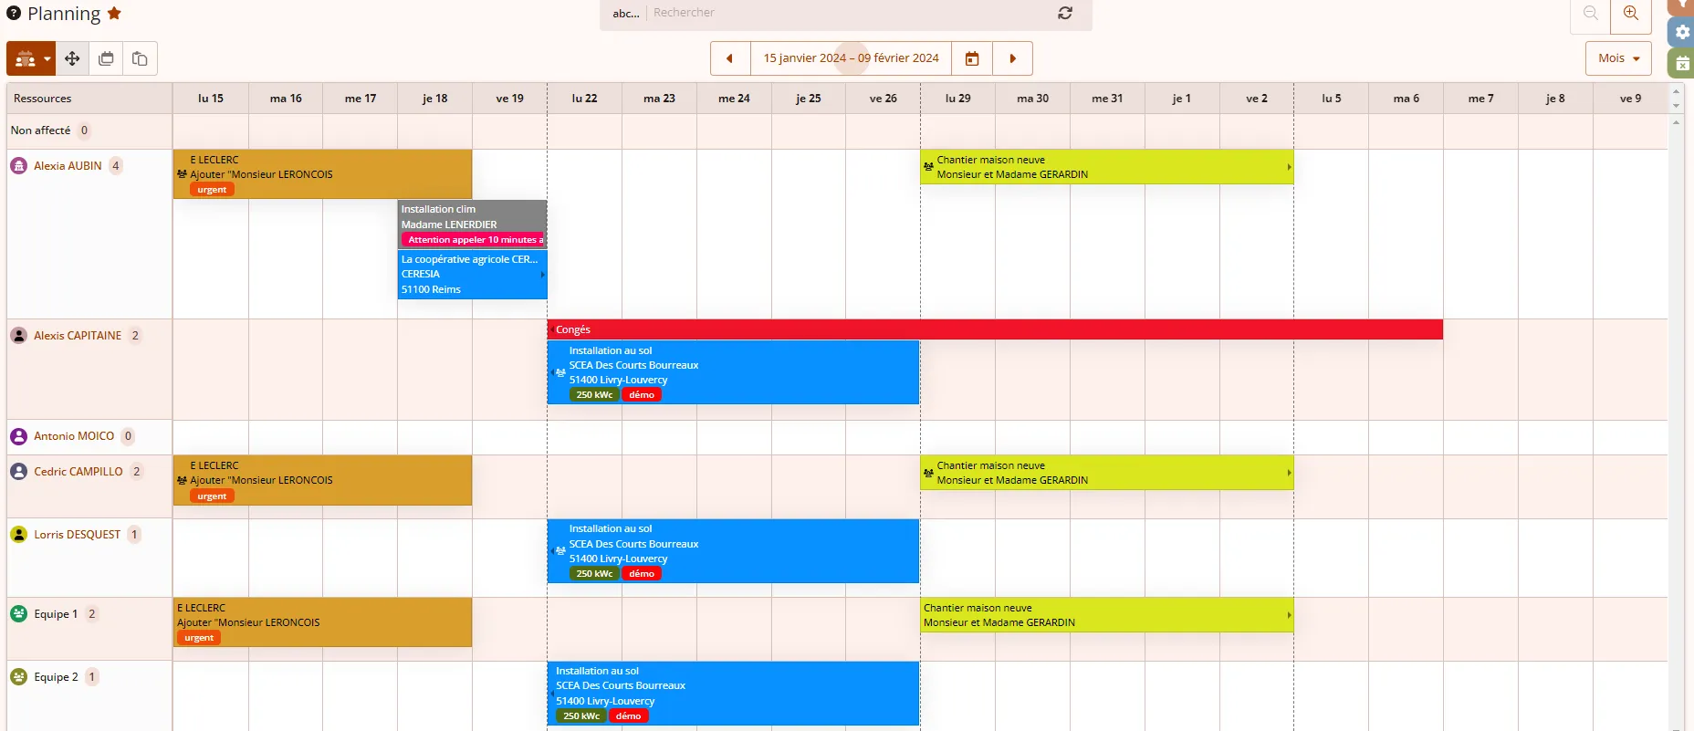The width and height of the screenshot is (1694, 731).
Task: Toggle the move (four arrows) mode
Action: tap(72, 58)
